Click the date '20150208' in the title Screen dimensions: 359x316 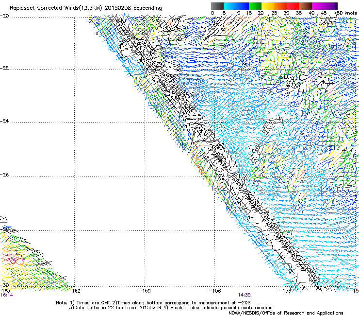[118, 8]
